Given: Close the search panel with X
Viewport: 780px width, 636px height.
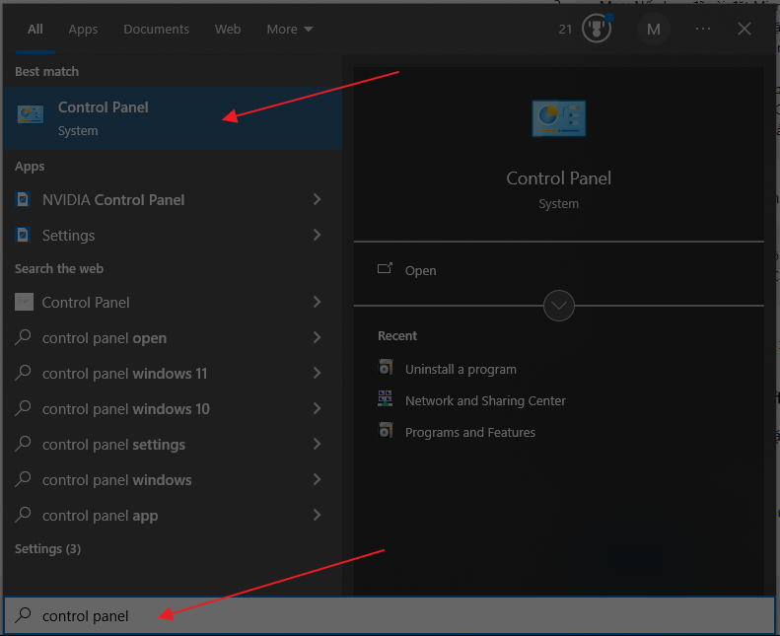Looking at the screenshot, I should pyautogui.click(x=745, y=29).
